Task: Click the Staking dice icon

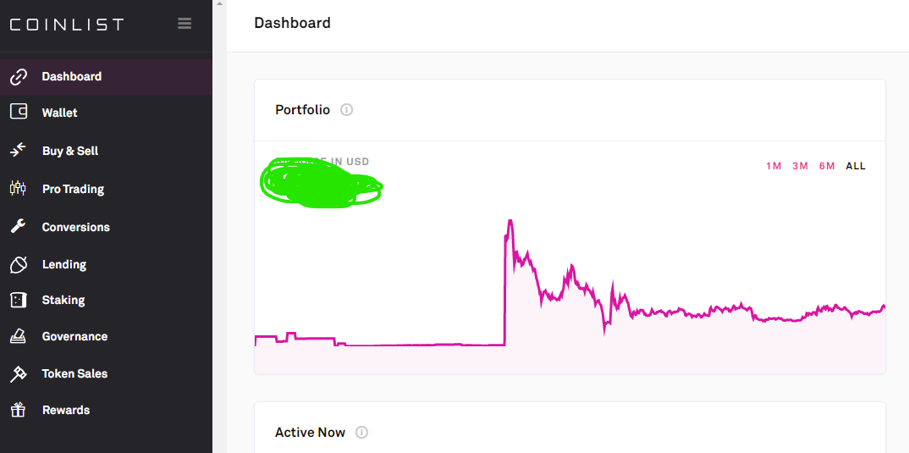Action: [19, 300]
